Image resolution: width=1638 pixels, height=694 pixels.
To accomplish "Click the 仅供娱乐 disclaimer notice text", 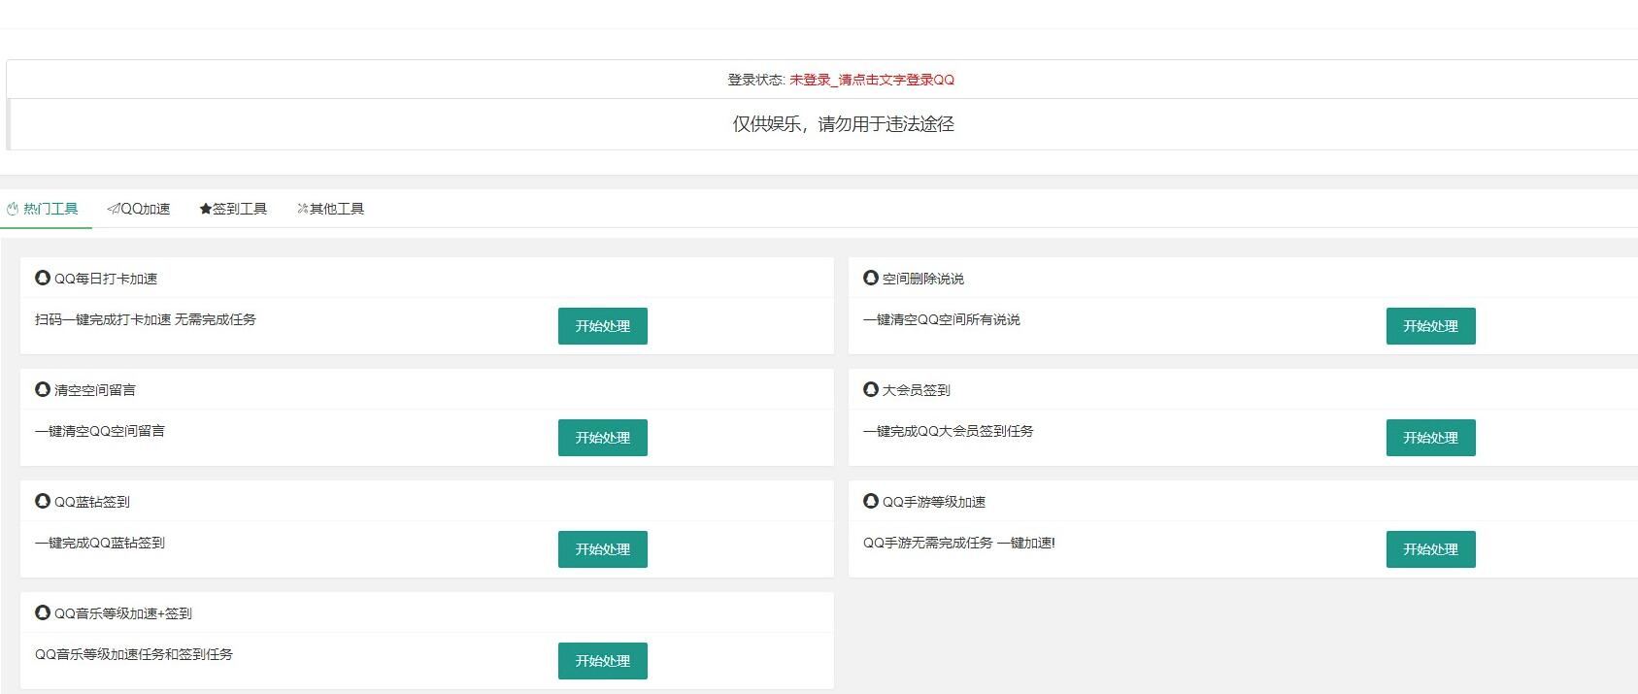I will pos(843,124).
